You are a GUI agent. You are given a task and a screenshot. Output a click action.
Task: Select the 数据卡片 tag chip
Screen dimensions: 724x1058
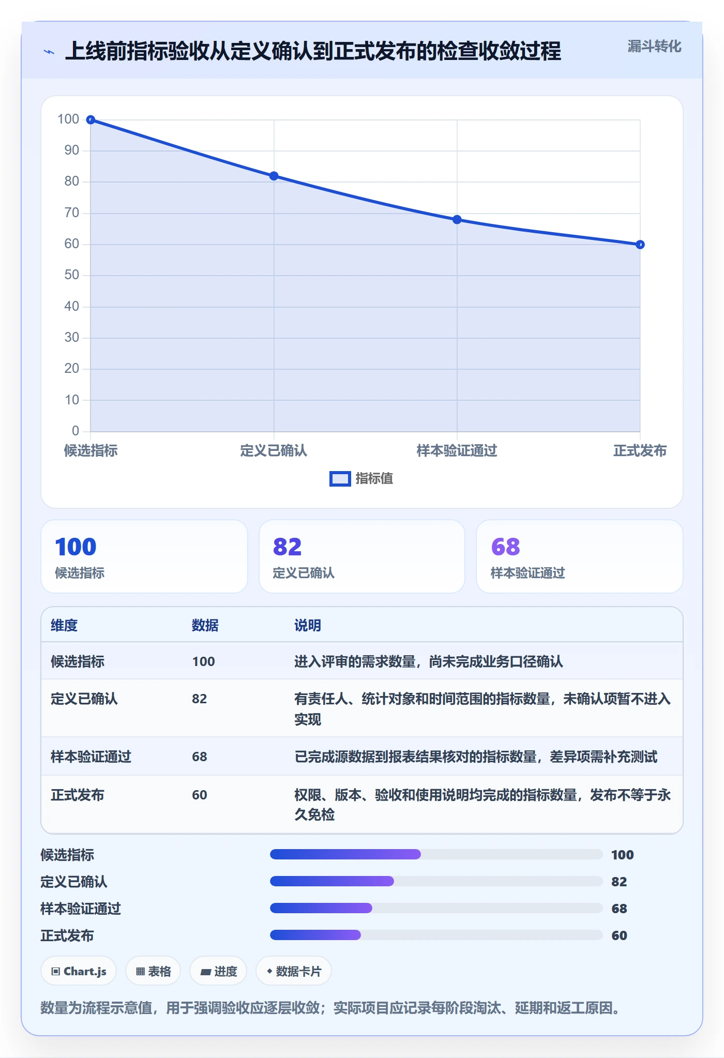click(294, 971)
